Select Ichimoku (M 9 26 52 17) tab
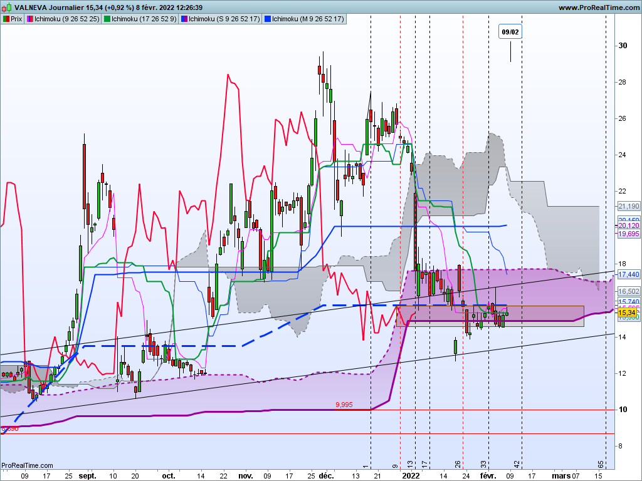This screenshot has height=481, width=642. (x=304, y=19)
